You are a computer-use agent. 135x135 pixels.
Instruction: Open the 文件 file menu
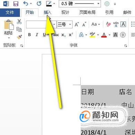10,12
